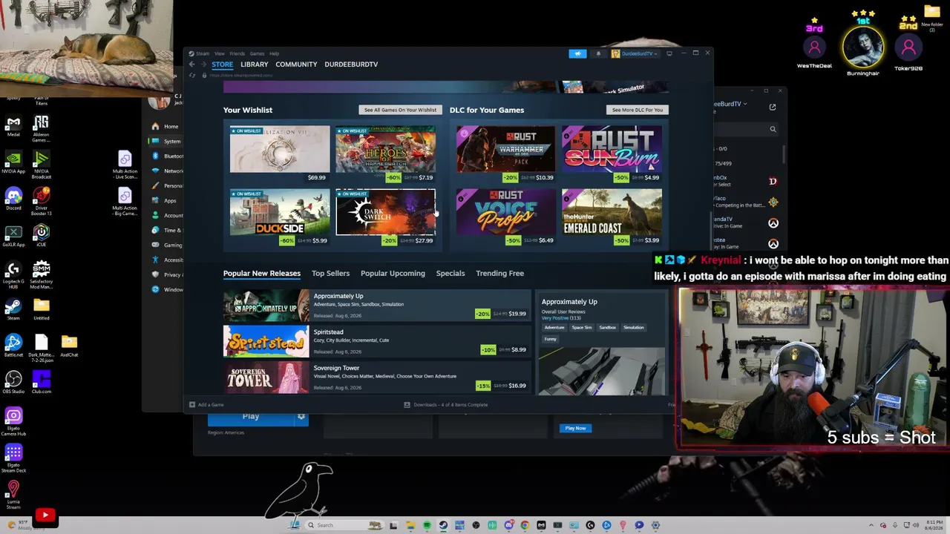Select the Top Sellers tab

click(x=330, y=274)
